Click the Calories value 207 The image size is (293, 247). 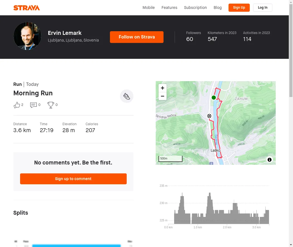coord(90,130)
